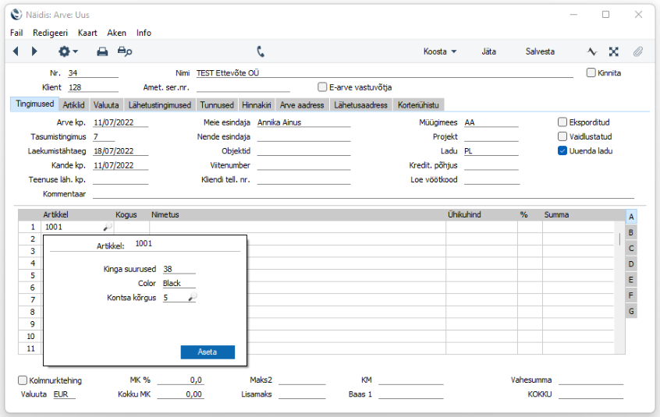
Task: Open the Fail menu
Action: click(16, 33)
